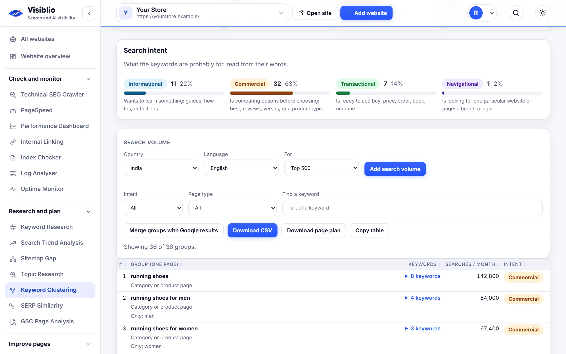Viewport: 566px width, 354px height.
Task: Click the SERP Similarity icon
Action: pos(12,306)
